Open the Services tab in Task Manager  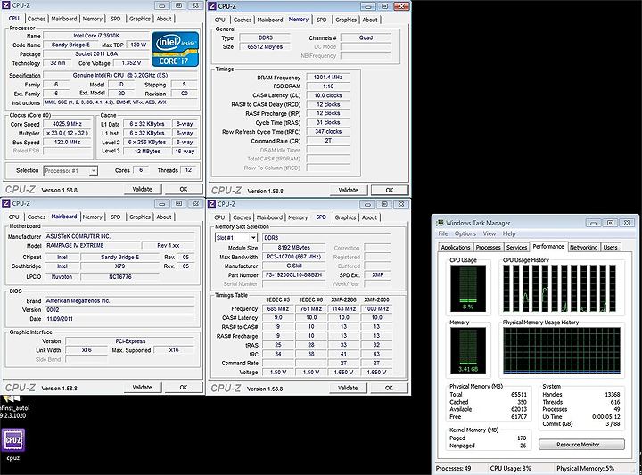click(x=516, y=247)
